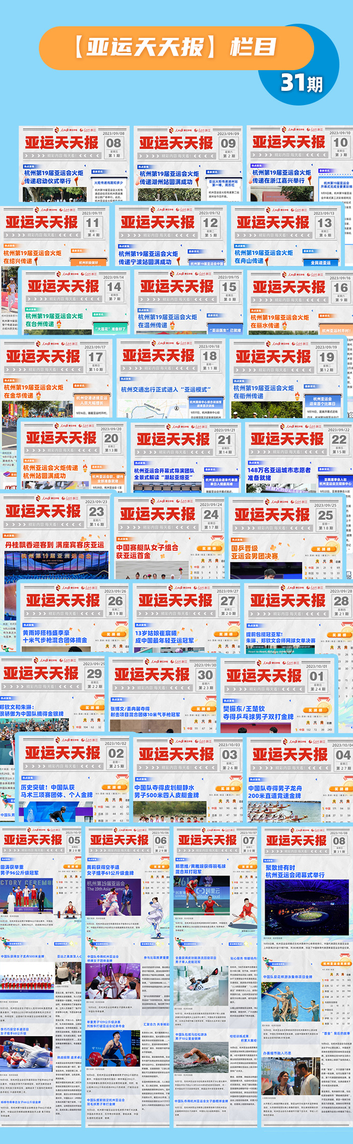Screen dimensions: 353x1144
Task: Open the issue card dated 15
Action: (x=188, y=302)
